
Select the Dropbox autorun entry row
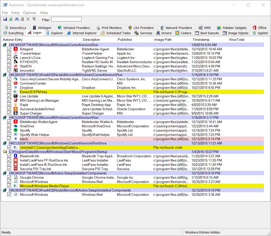(x=26, y=88)
